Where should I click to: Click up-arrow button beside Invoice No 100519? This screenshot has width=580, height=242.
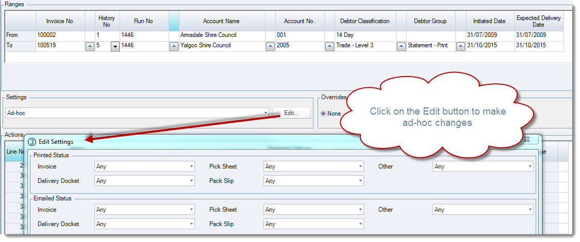90,46
